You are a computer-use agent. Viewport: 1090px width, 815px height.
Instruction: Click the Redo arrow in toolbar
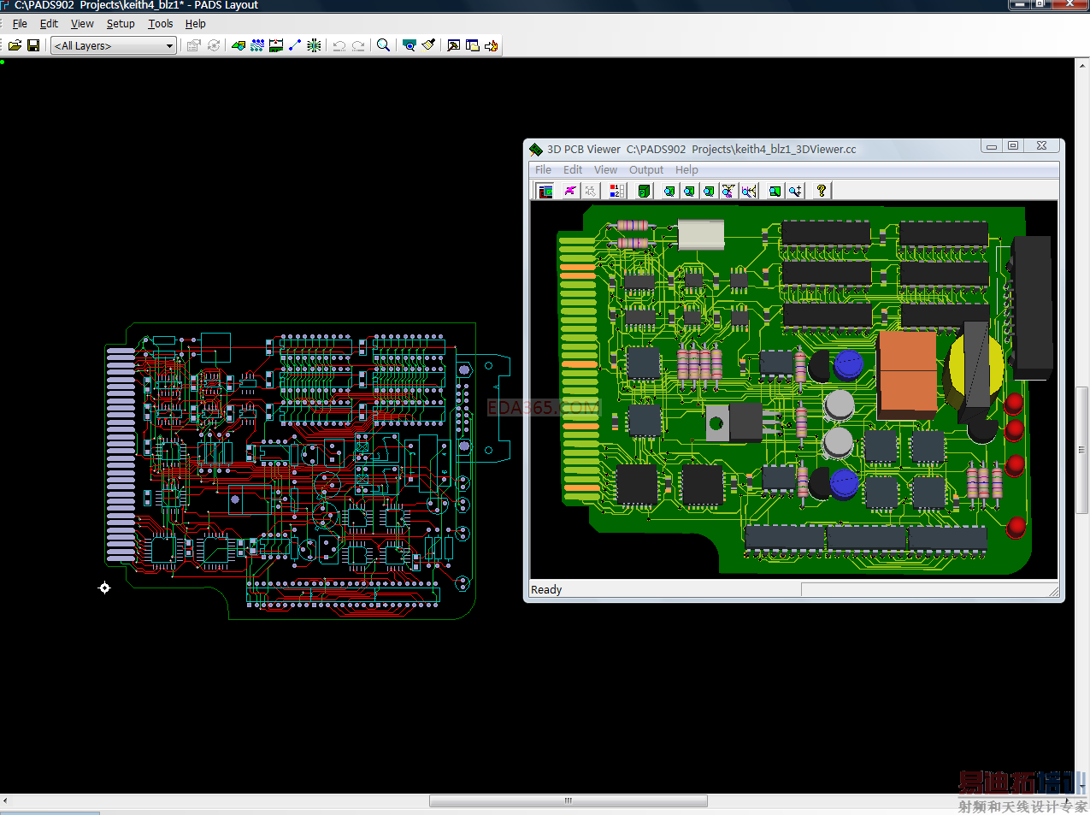(358, 45)
